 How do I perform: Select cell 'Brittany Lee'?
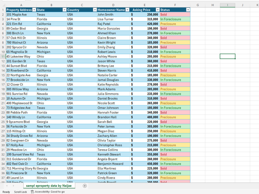[113, 66]
